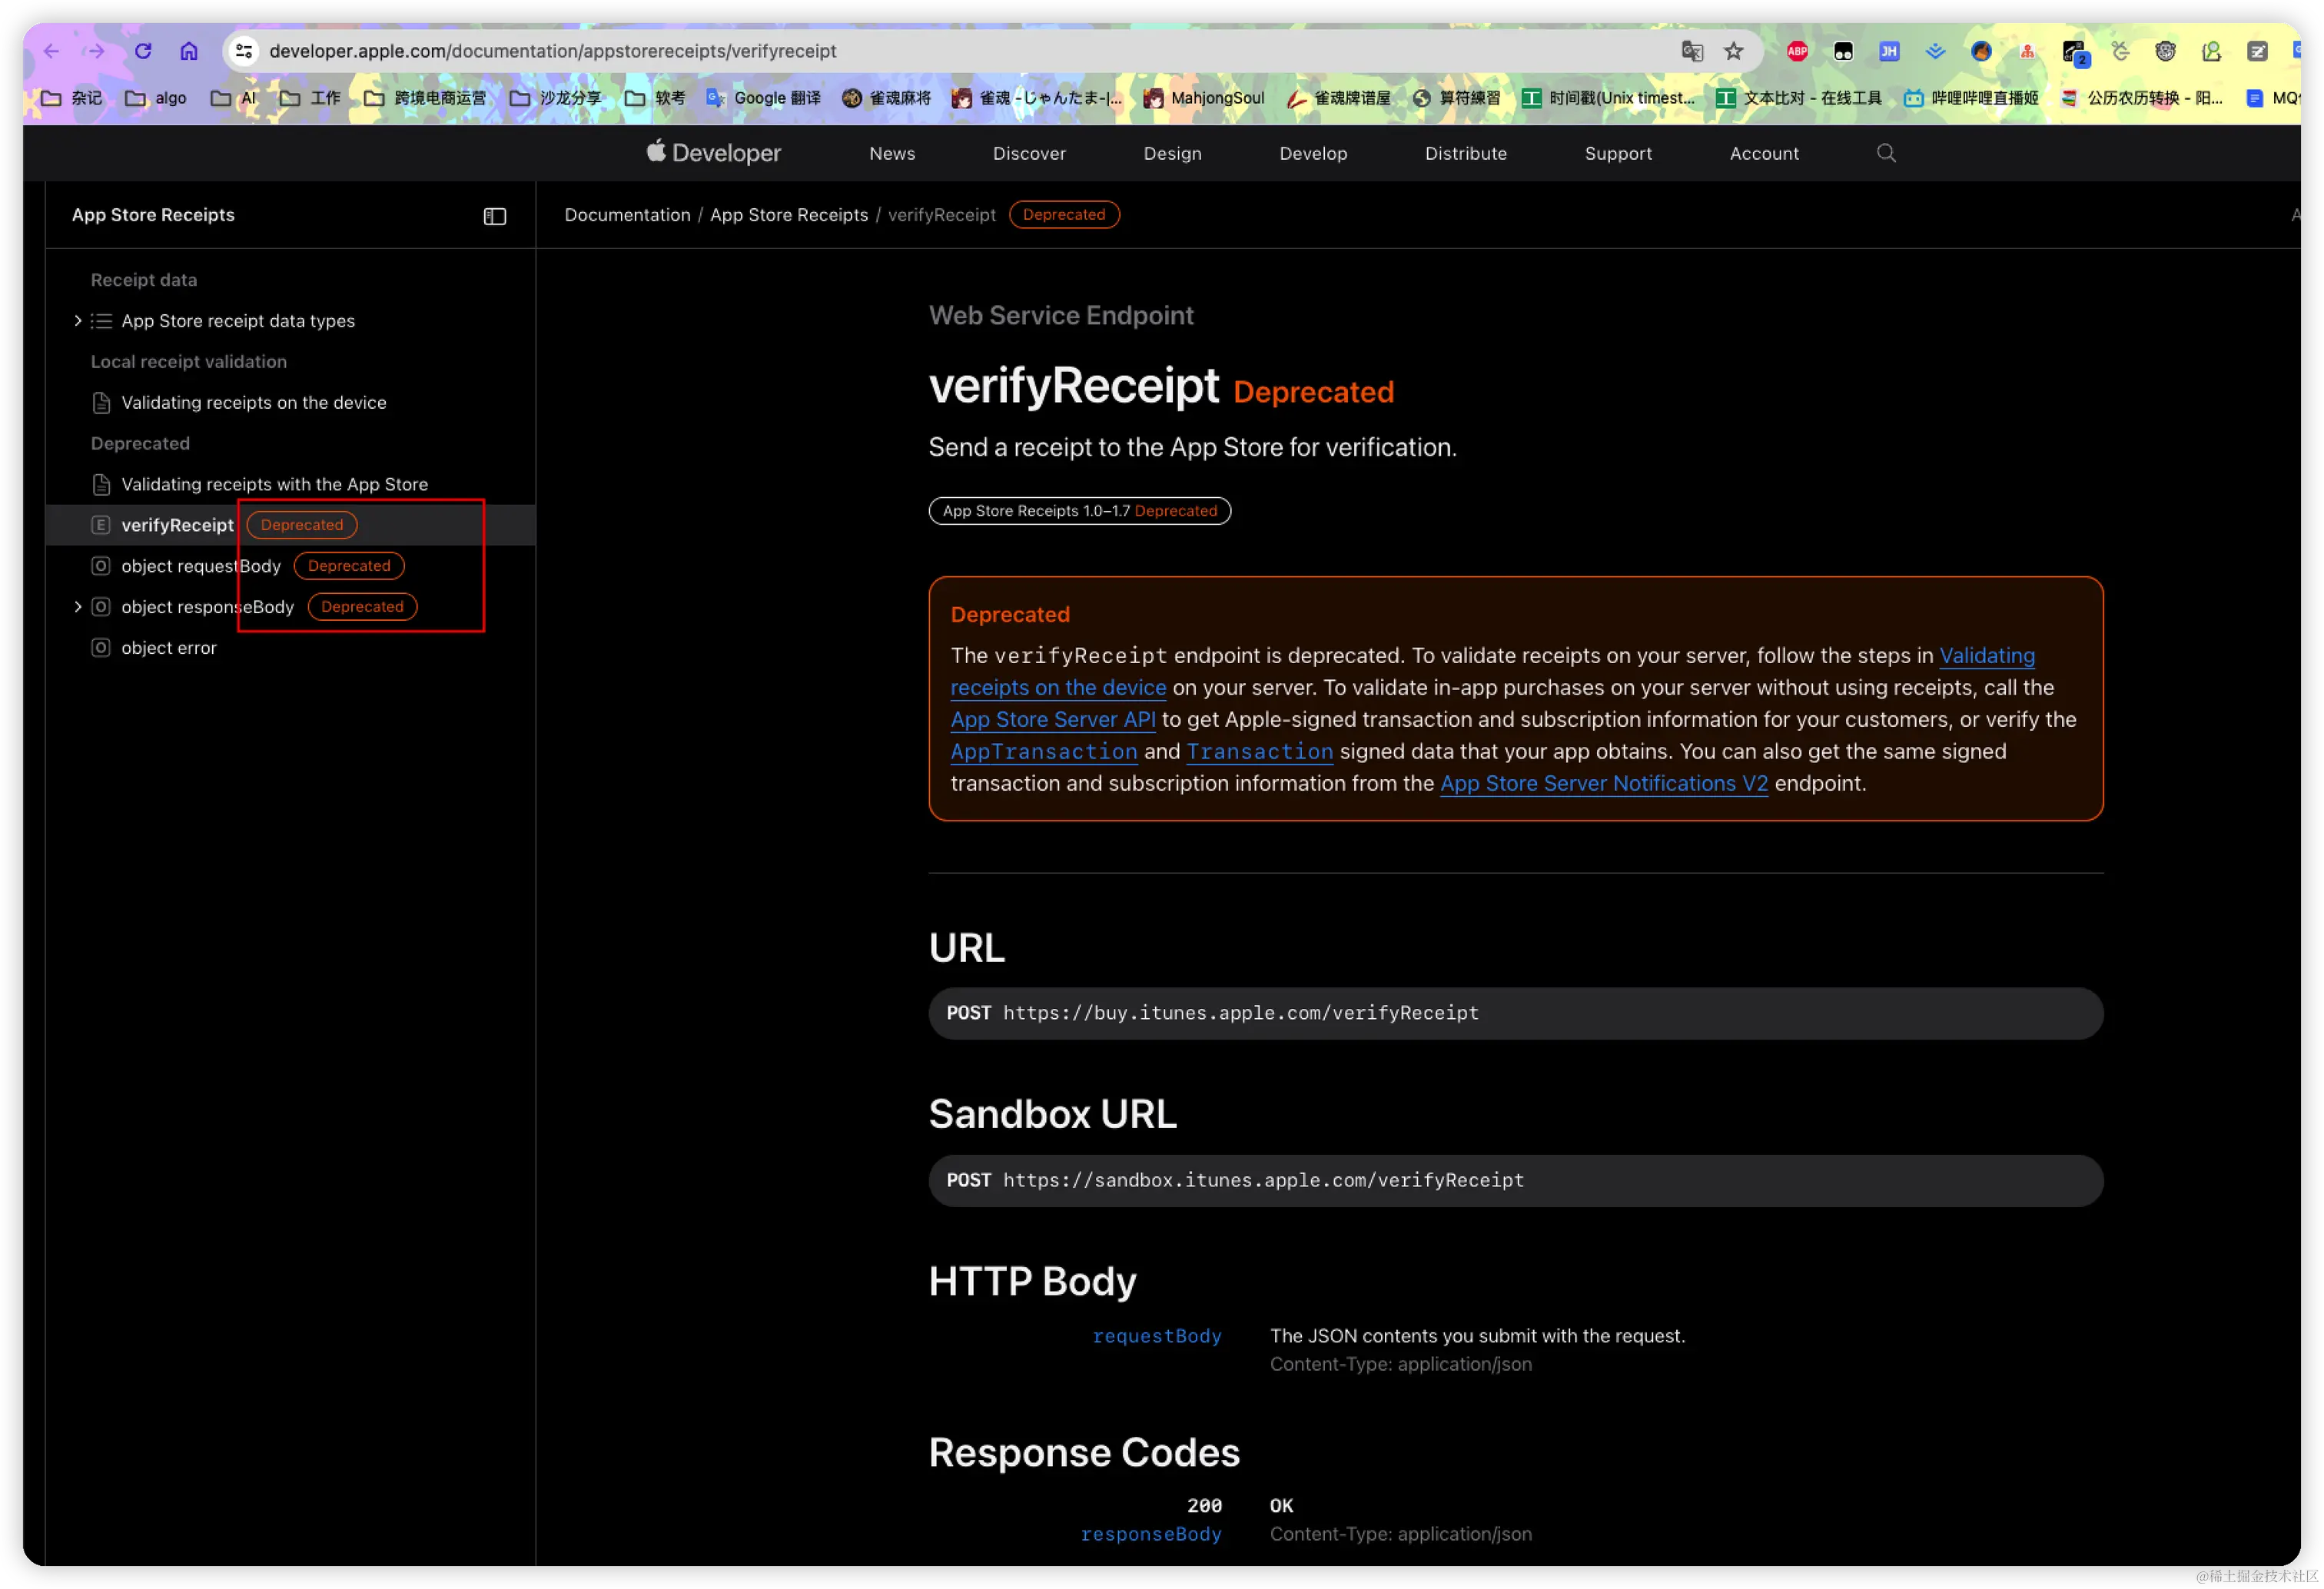The width and height of the screenshot is (2324, 1589).
Task: Open the Distribute menu
Action: pos(1465,153)
